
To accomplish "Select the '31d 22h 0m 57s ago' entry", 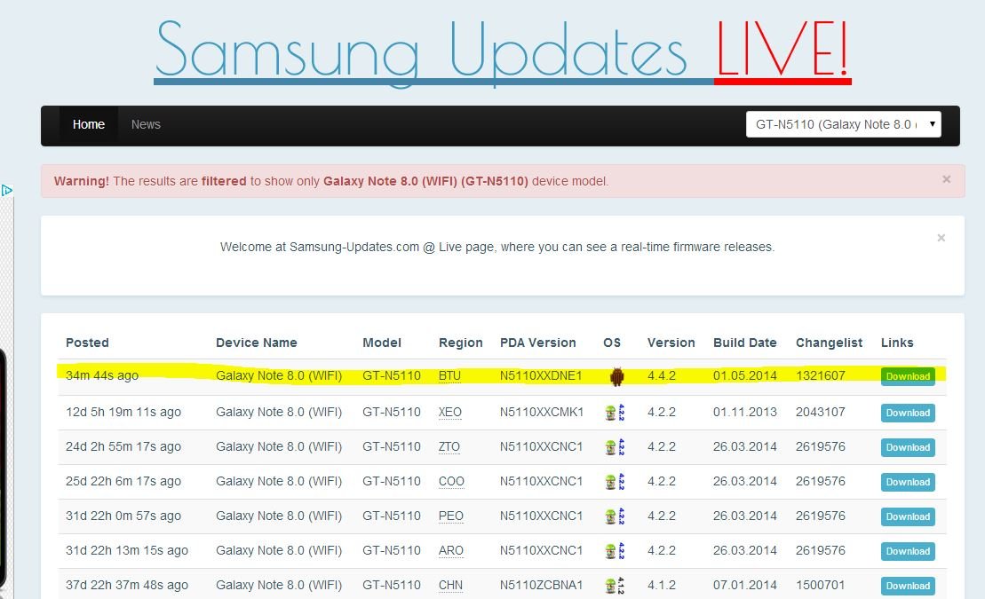I will [x=123, y=516].
